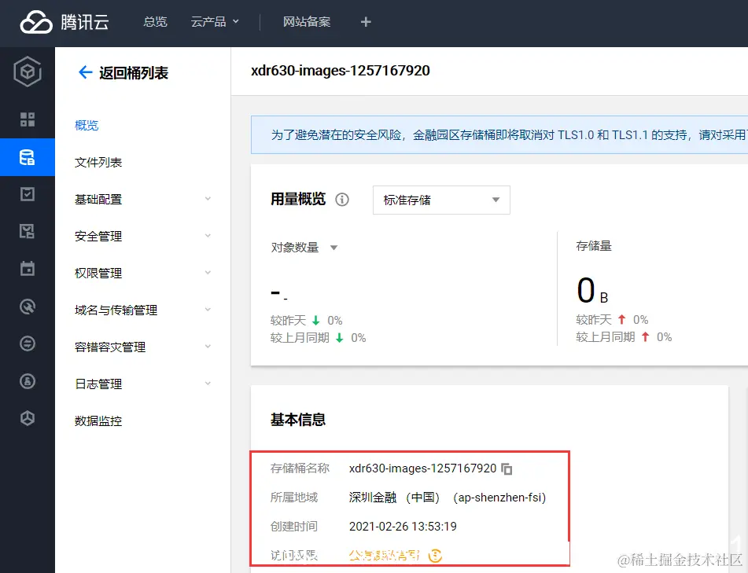This screenshot has height=573, width=748.
Task: Go to 网站备案 in top navigation
Action: coord(306,22)
